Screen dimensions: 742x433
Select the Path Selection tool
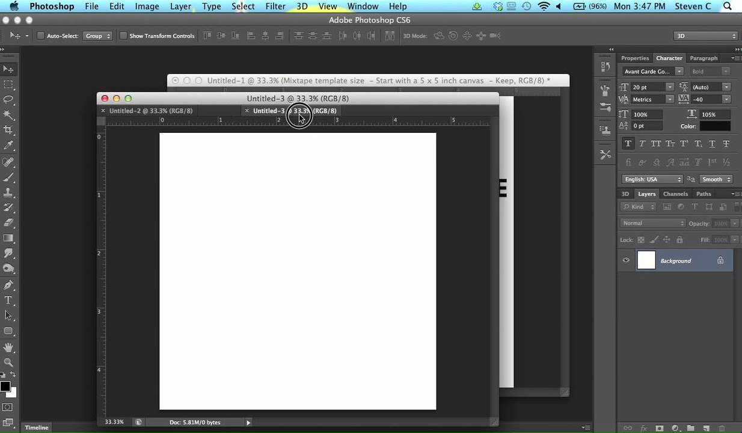click(8, 315)
